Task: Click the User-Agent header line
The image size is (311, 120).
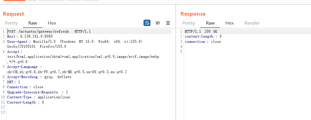Action: coord(75,41)
